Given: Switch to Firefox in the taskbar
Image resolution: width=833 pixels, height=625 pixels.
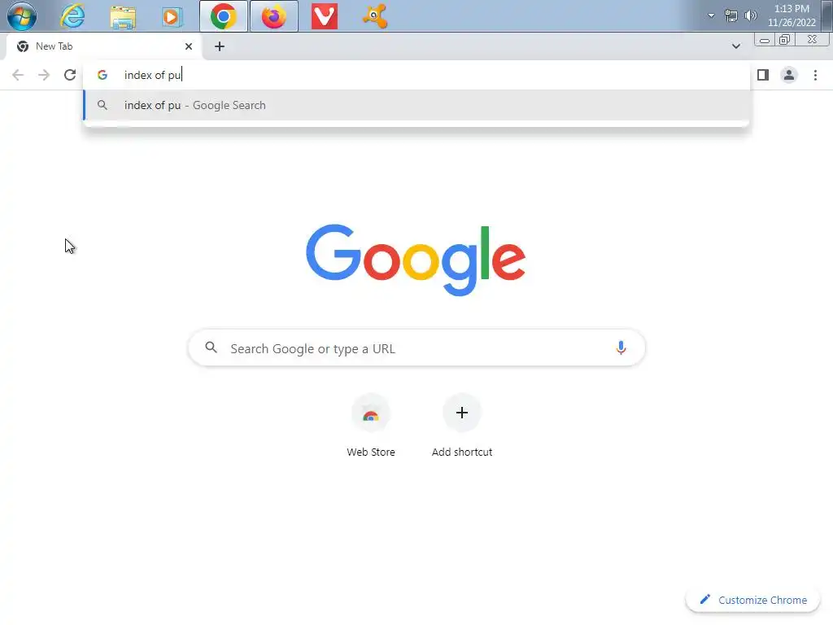Looking at the screenshot, I should coord(273,16).
